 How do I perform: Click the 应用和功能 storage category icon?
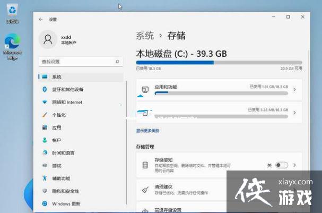pyautogui.click(x=145, y=90)
